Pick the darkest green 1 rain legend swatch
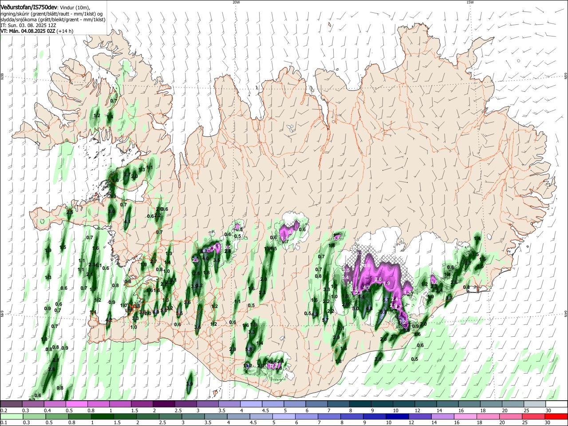The width and height of the screenshot is (568, 426). tap(103, 416)
